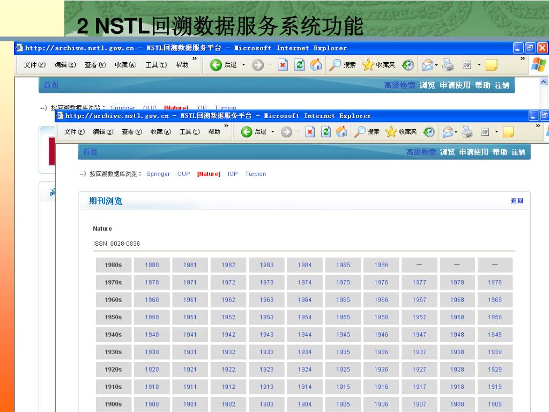Print the page from the front window toolbar
This screenshot has width=549, height=412.
(x=467, y=132)
